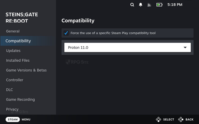Click the Select button glyph icon
The height and width of the screenshot is (124, 199).
(158, 119)
